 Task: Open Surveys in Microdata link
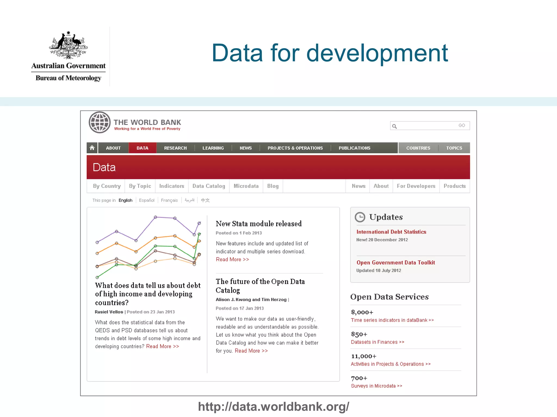pos(376,386)
